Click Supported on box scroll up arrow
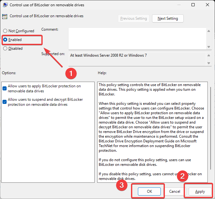215x199 pixels. (x=209, y=55)
